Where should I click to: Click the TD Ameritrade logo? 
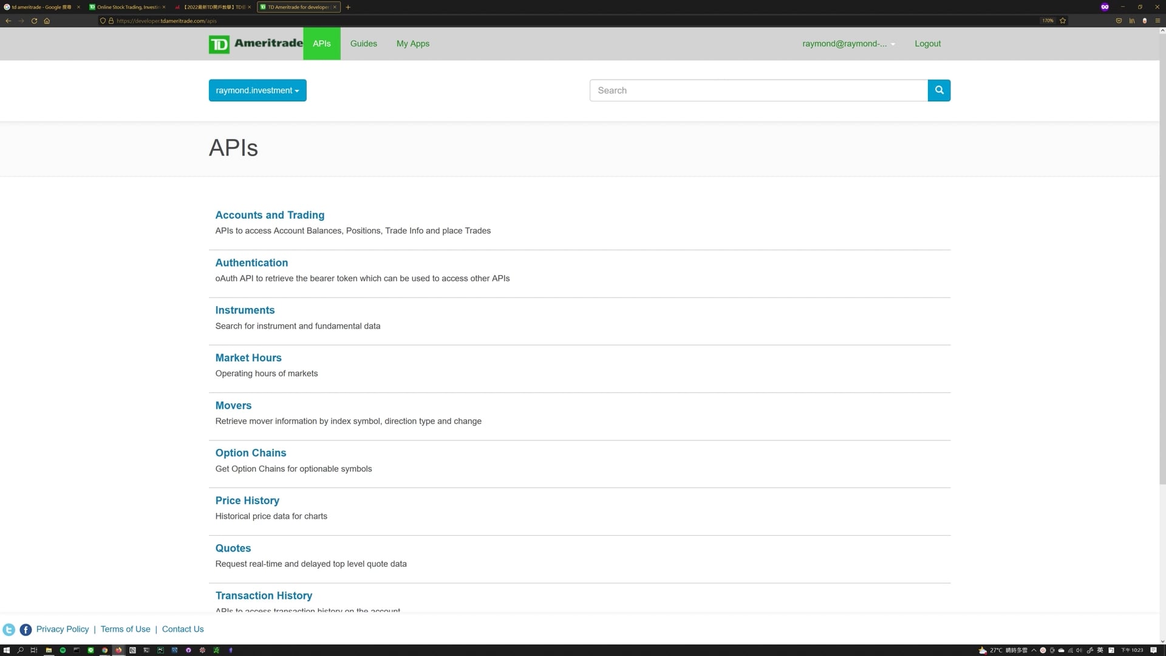[256, 44]
